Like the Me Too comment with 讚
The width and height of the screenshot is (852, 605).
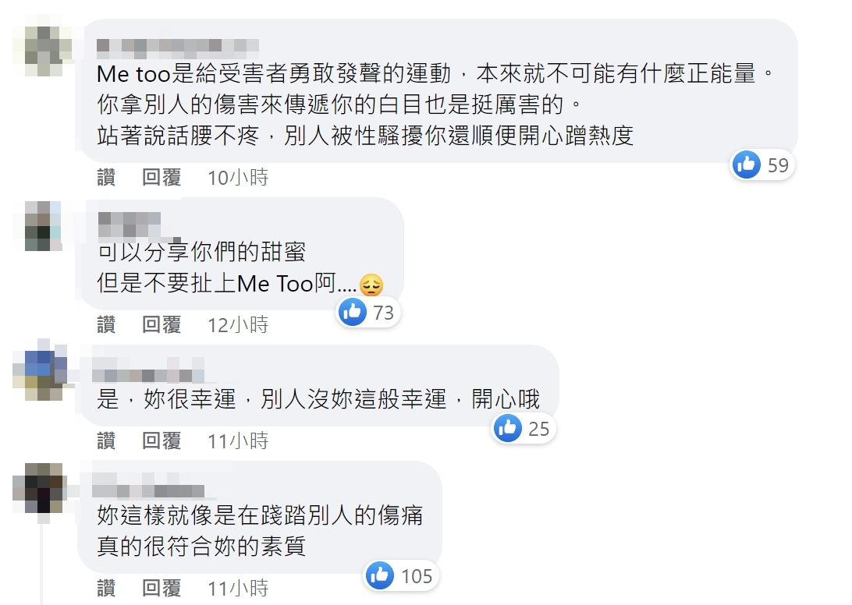click(x=105, y=177)
